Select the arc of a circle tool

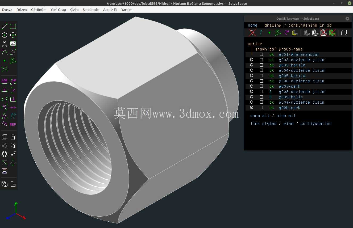[x=13, y=35]
